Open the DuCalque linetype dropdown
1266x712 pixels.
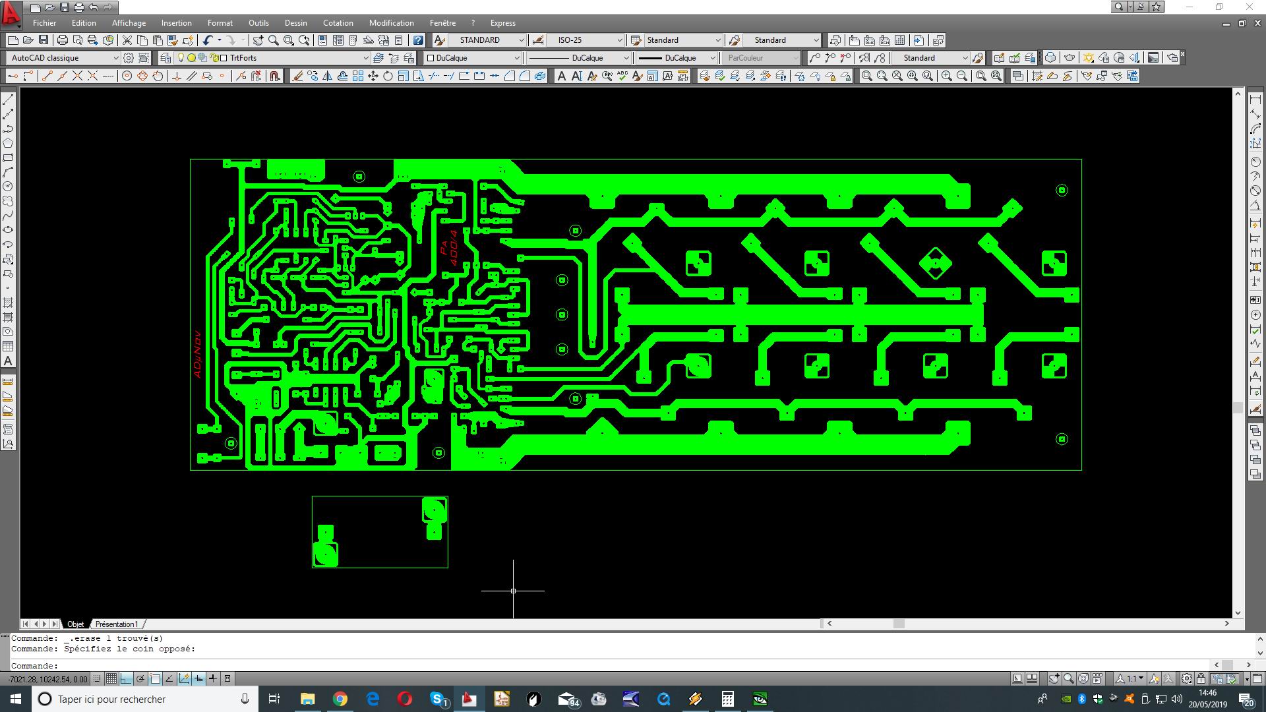pos(626,58)
